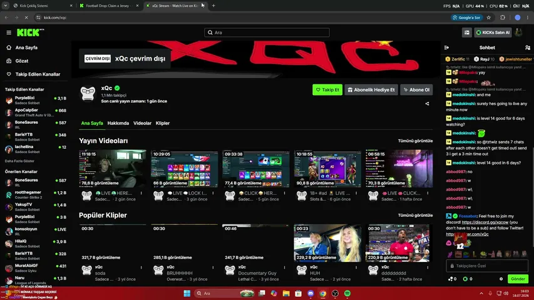Click KICKs Satın Al button
This screenshot has height=300, width=534.
493,32
